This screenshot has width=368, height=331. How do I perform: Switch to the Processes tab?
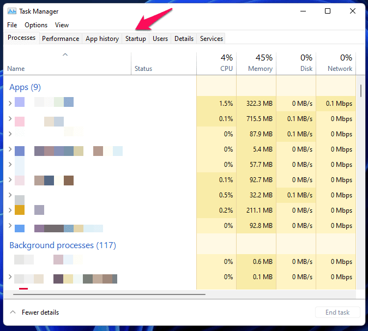[x=22, y=38]
